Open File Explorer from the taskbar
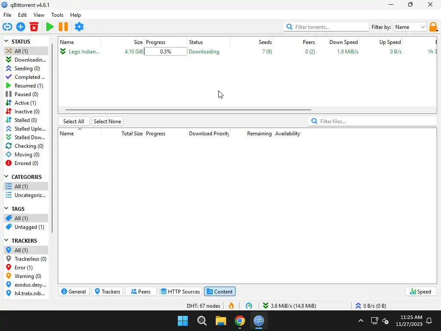Image resolution: width=441 pixels, height=331 pixels. [221, 321]
